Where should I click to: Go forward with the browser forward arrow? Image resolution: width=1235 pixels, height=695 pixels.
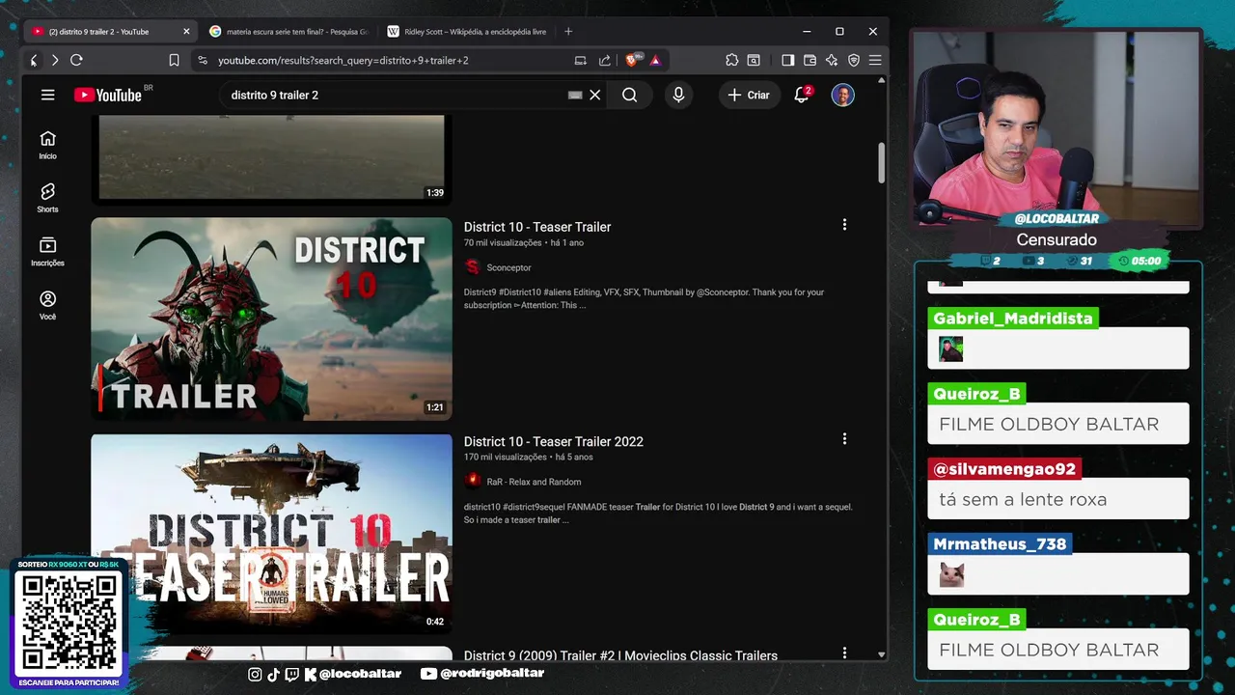click(x=55, y=60)
